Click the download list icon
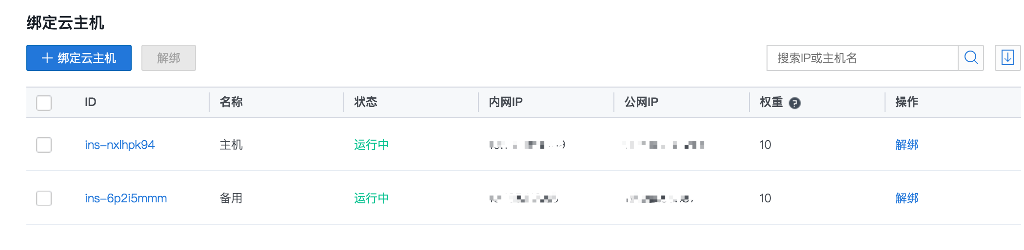 (x=1007, y=58)
